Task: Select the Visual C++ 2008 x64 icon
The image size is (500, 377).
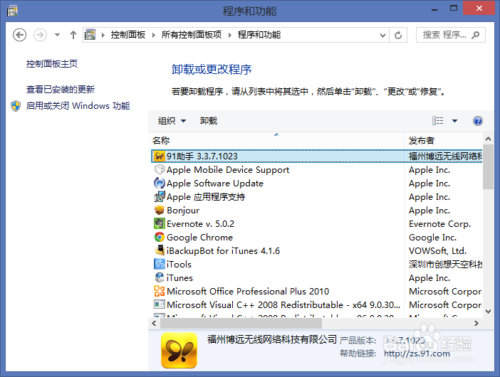Action: coord(159,304)
